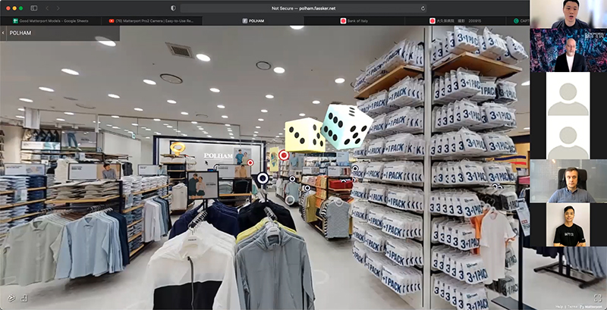
Task: Collapse the POLHAM title panel chevron
Action: click(x=4, y=33)
